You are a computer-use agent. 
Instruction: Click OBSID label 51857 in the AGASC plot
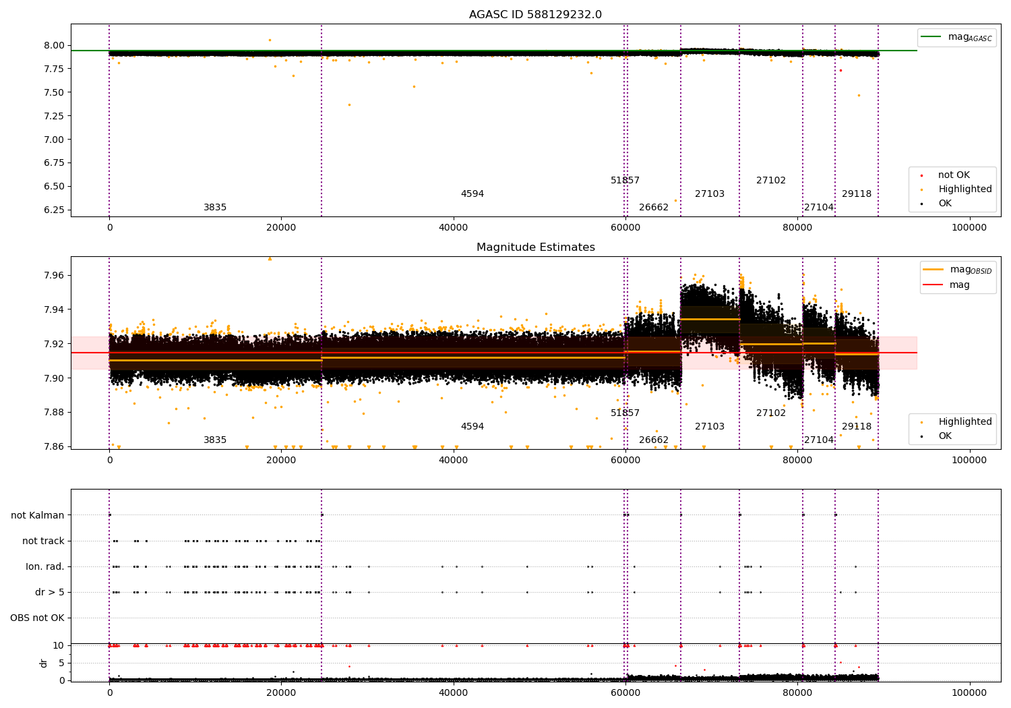click(625, 181)
